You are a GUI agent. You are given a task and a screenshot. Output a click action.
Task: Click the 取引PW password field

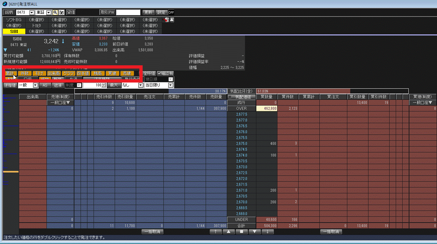tap(128, 12)
